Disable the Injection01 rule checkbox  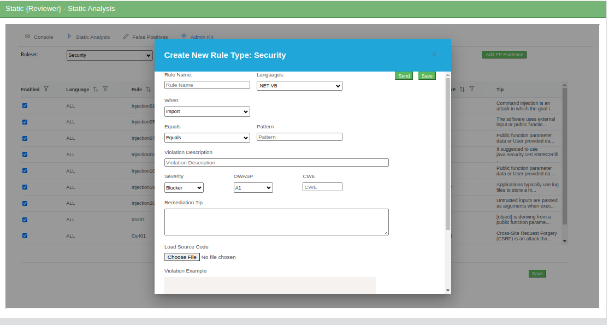(x=25, y=105)
